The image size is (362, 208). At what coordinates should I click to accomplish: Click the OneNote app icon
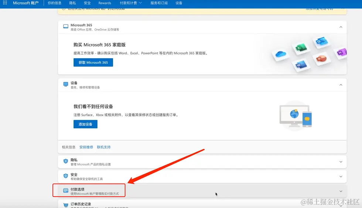pos(342,52)
